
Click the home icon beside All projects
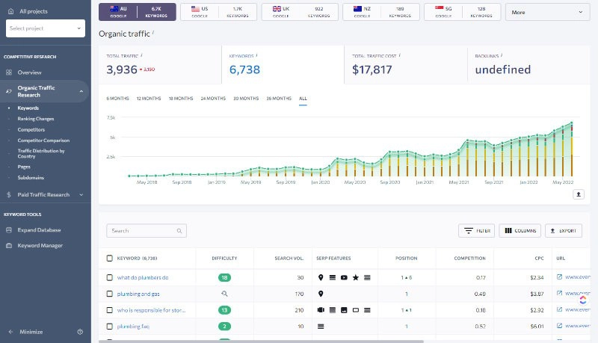(x=10, y=11)
